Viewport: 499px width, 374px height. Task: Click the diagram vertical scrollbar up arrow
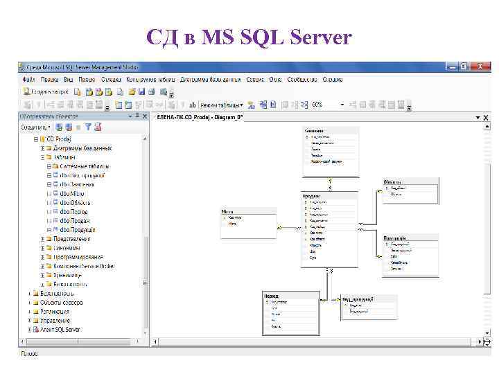click(x=487, y=127)
